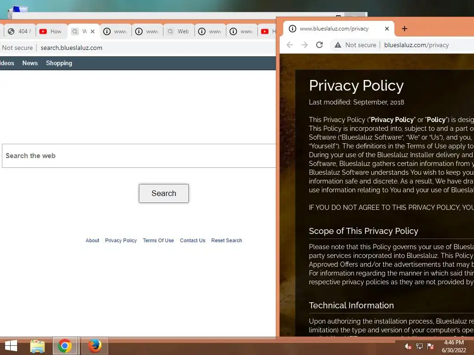Reload the privacy policy page
The width and height of the screenshot is (474, 355).
point(319,45)
